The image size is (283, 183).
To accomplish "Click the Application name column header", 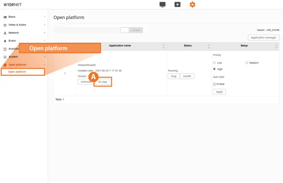I will 120,46.
